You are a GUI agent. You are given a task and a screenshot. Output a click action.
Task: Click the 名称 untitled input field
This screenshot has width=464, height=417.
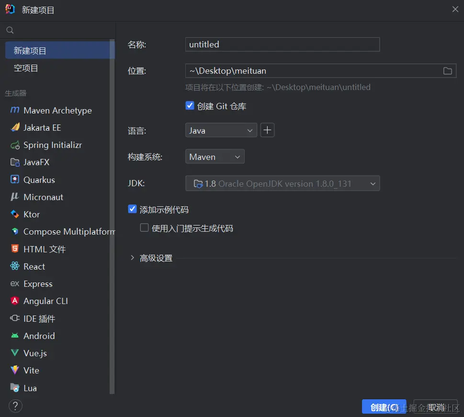283,45
